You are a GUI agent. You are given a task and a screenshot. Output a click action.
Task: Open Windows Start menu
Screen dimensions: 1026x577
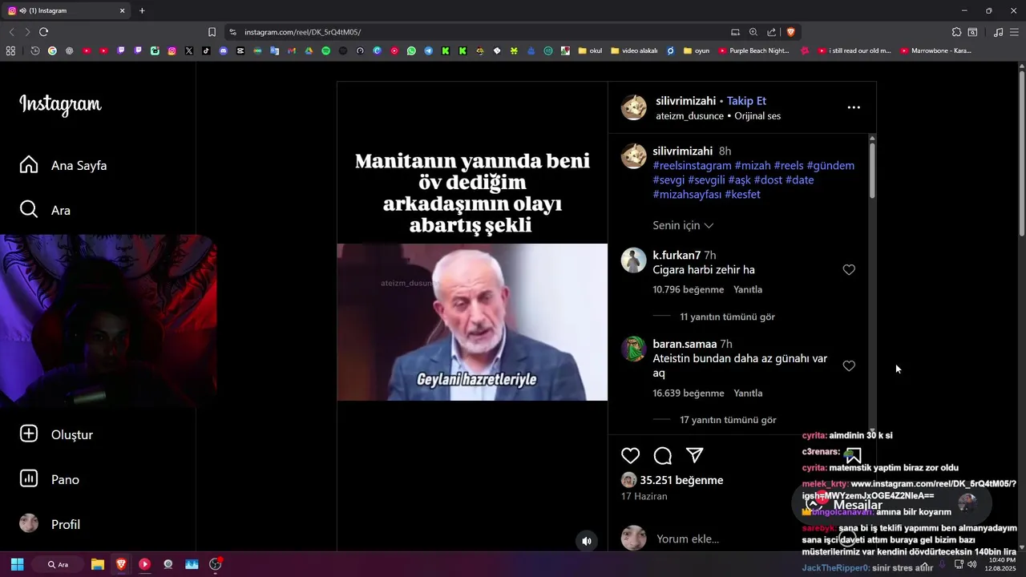click(x=17, y=564)
